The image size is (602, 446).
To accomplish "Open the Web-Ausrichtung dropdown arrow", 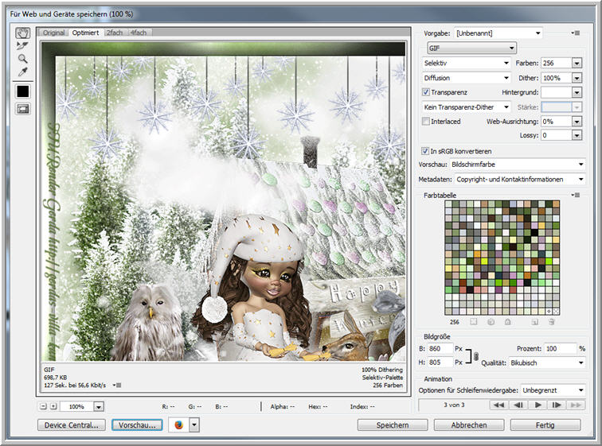I will pyautogui.click(x=577, y=122).
